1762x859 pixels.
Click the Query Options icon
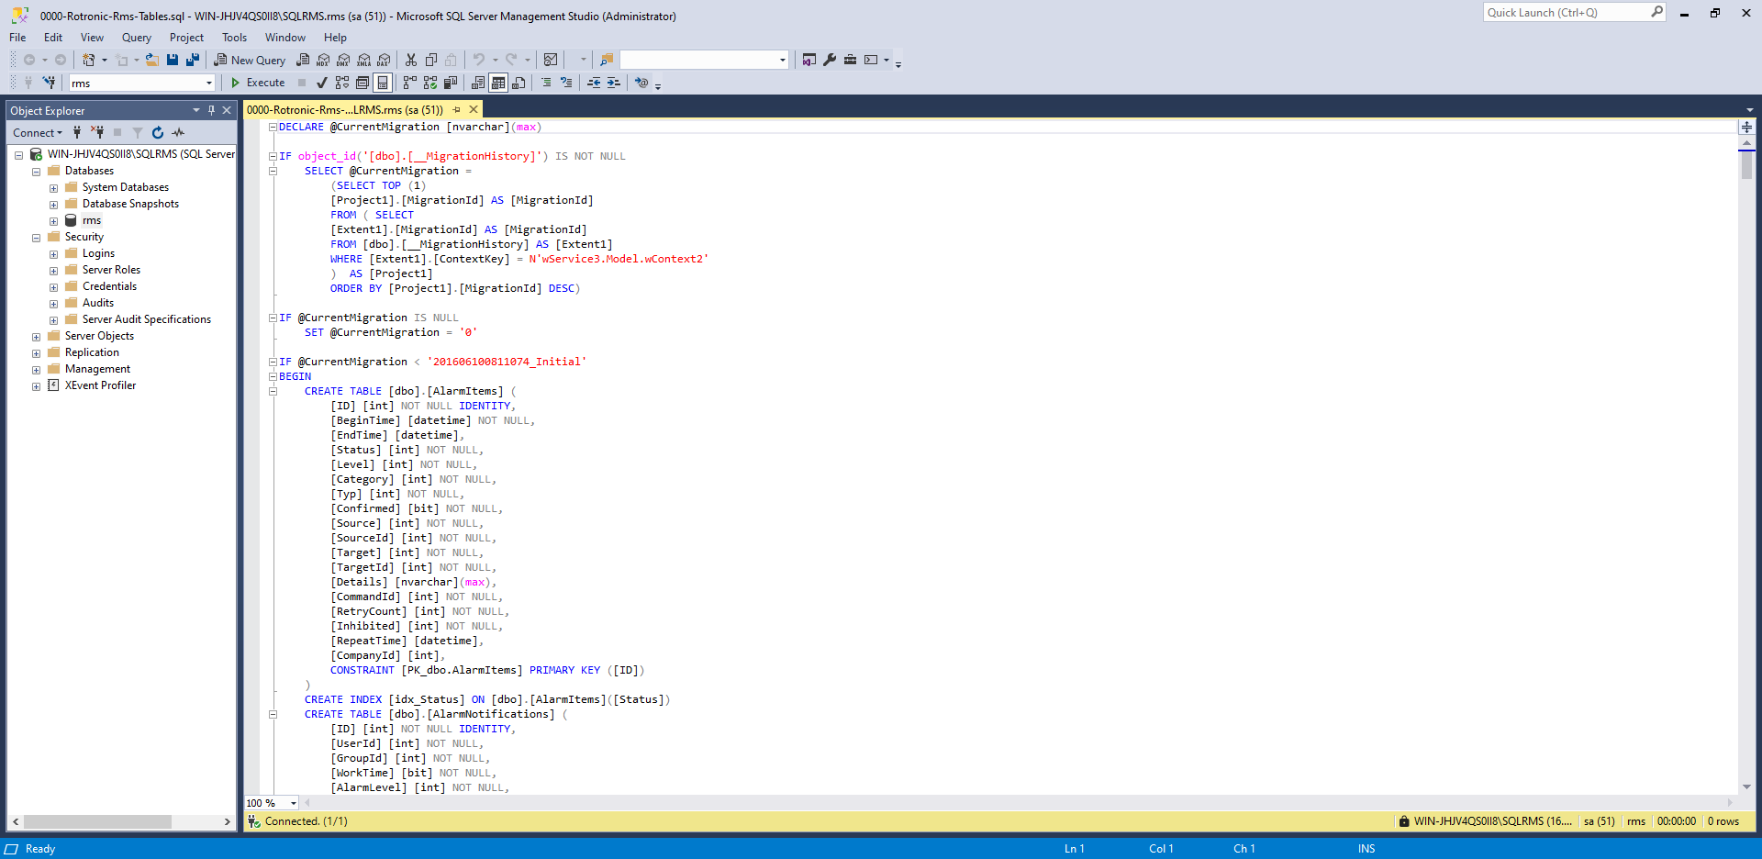pyautogui.click(x=362, y=83)
